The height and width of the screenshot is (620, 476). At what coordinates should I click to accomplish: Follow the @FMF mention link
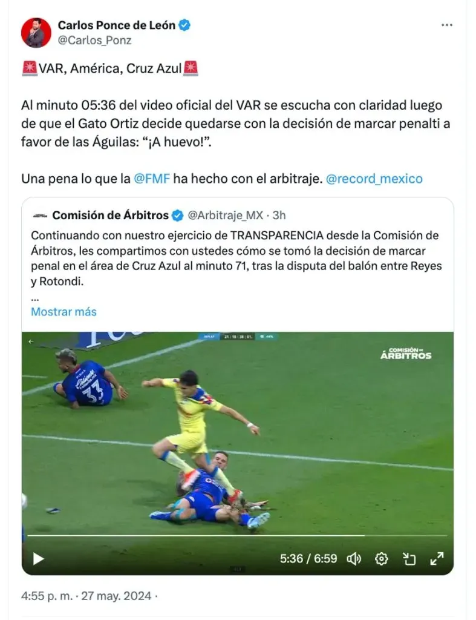[152, 179]
